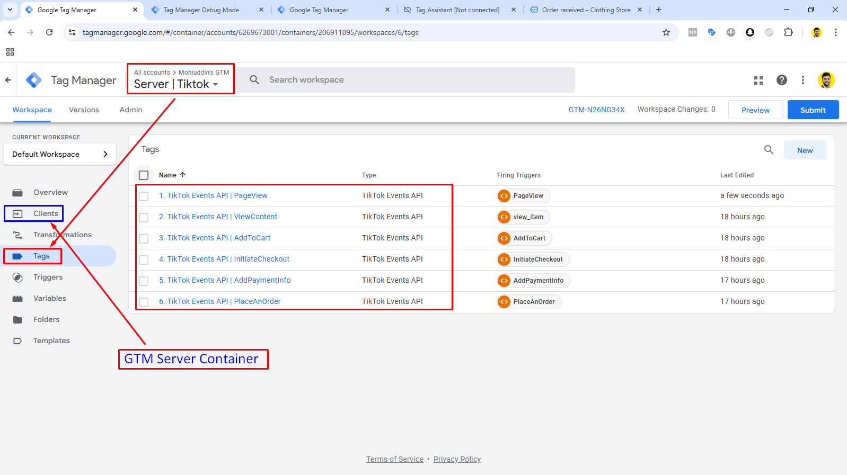The image size is (847, 475).
Task: Open the PlaceAnOrder tag link
Action: (x=219, y=301)
